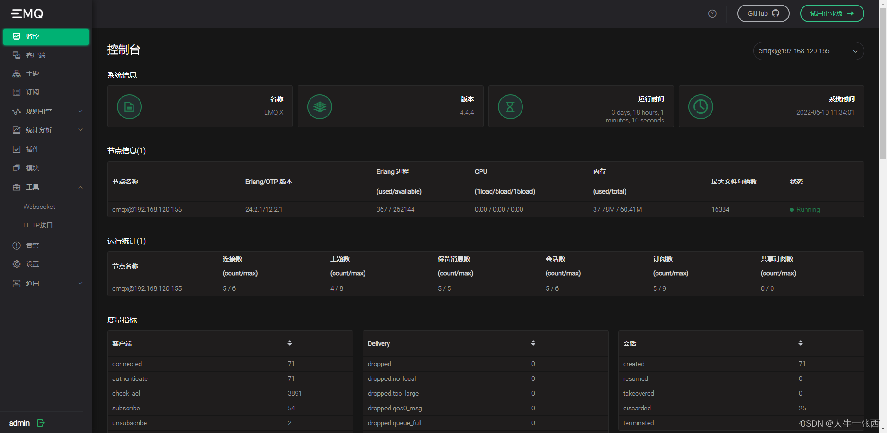Image resolution: width=887 pixels, height=433 pixels.
Task: Click node name emqx@192.168.120.155 in 运行统计
Action: 147,288
